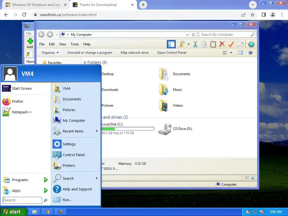Click the preview pane icon in command bar
The width and height of the screenshot is (288, 216).
[x=240, y=53]
